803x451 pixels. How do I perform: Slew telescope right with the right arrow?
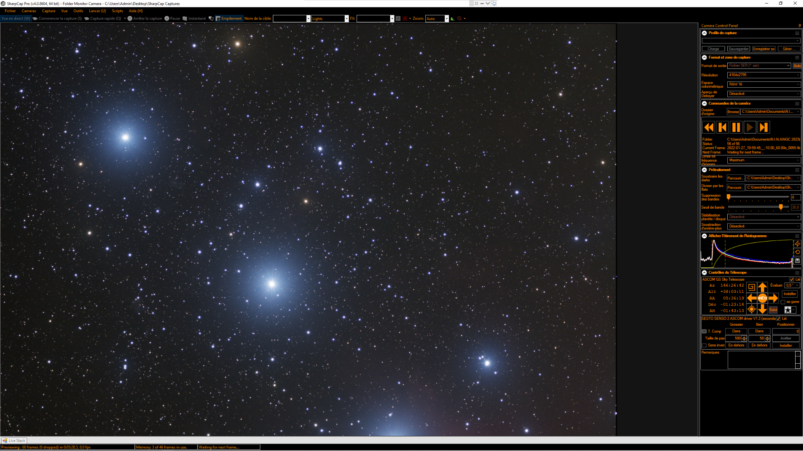coord(773,298)
